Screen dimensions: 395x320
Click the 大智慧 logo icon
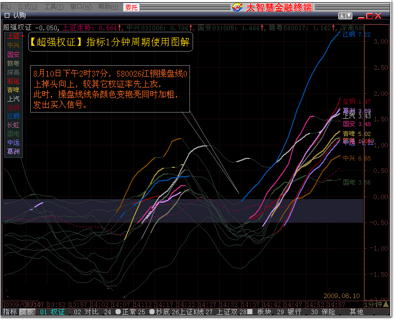tap(237, 7)
